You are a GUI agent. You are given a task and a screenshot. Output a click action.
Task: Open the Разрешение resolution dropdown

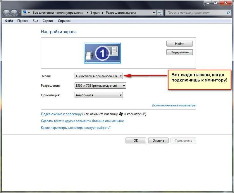100,86
